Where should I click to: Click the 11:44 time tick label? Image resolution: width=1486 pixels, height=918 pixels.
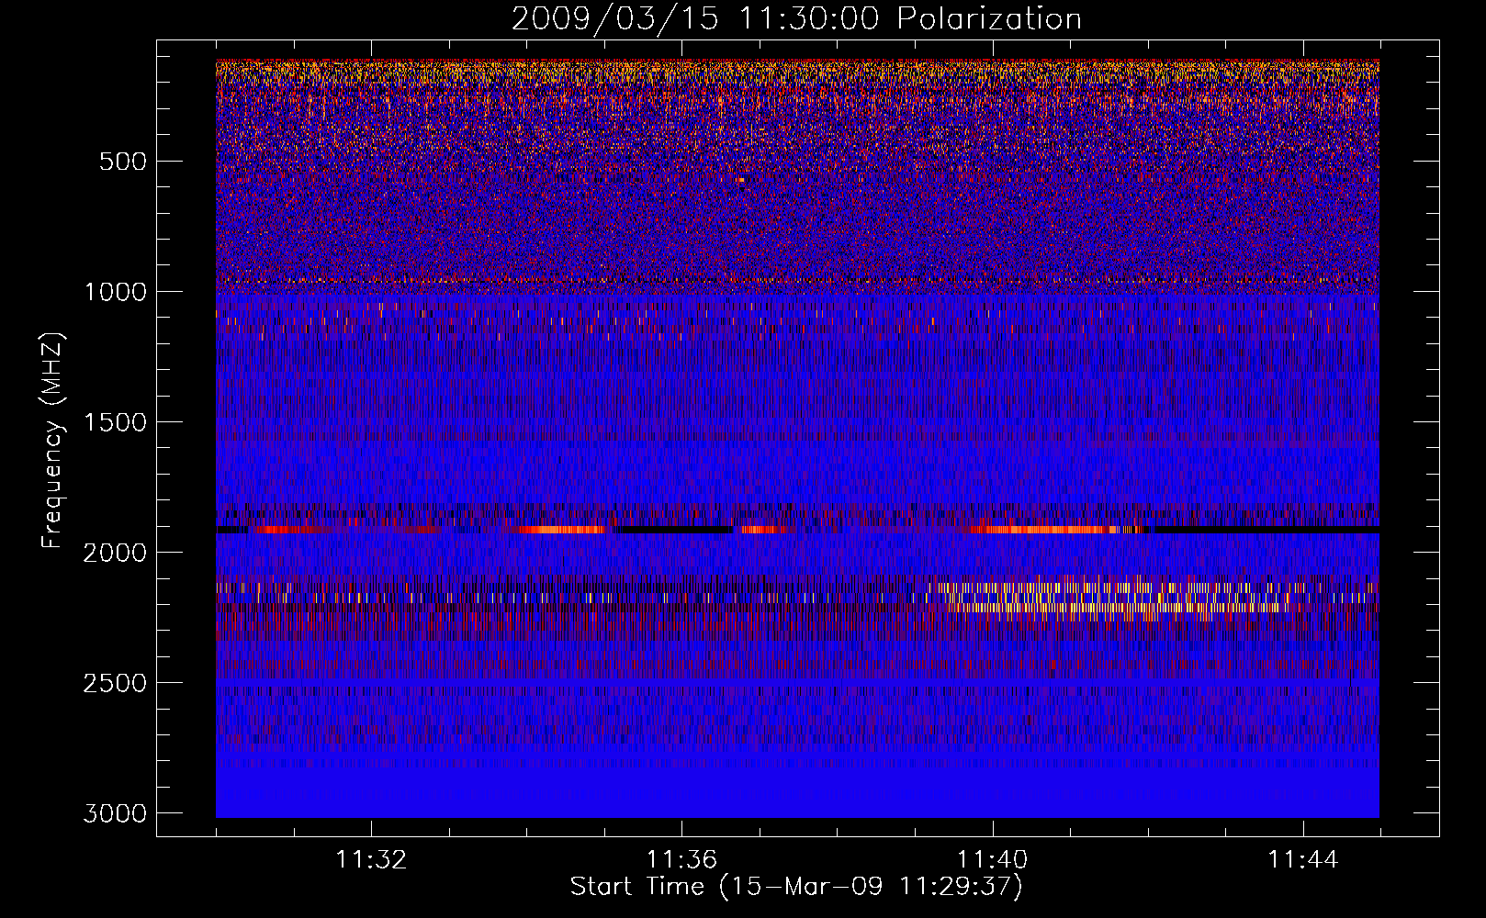1303,860
